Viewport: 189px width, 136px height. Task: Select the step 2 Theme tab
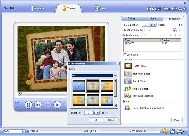pos(69,8)
